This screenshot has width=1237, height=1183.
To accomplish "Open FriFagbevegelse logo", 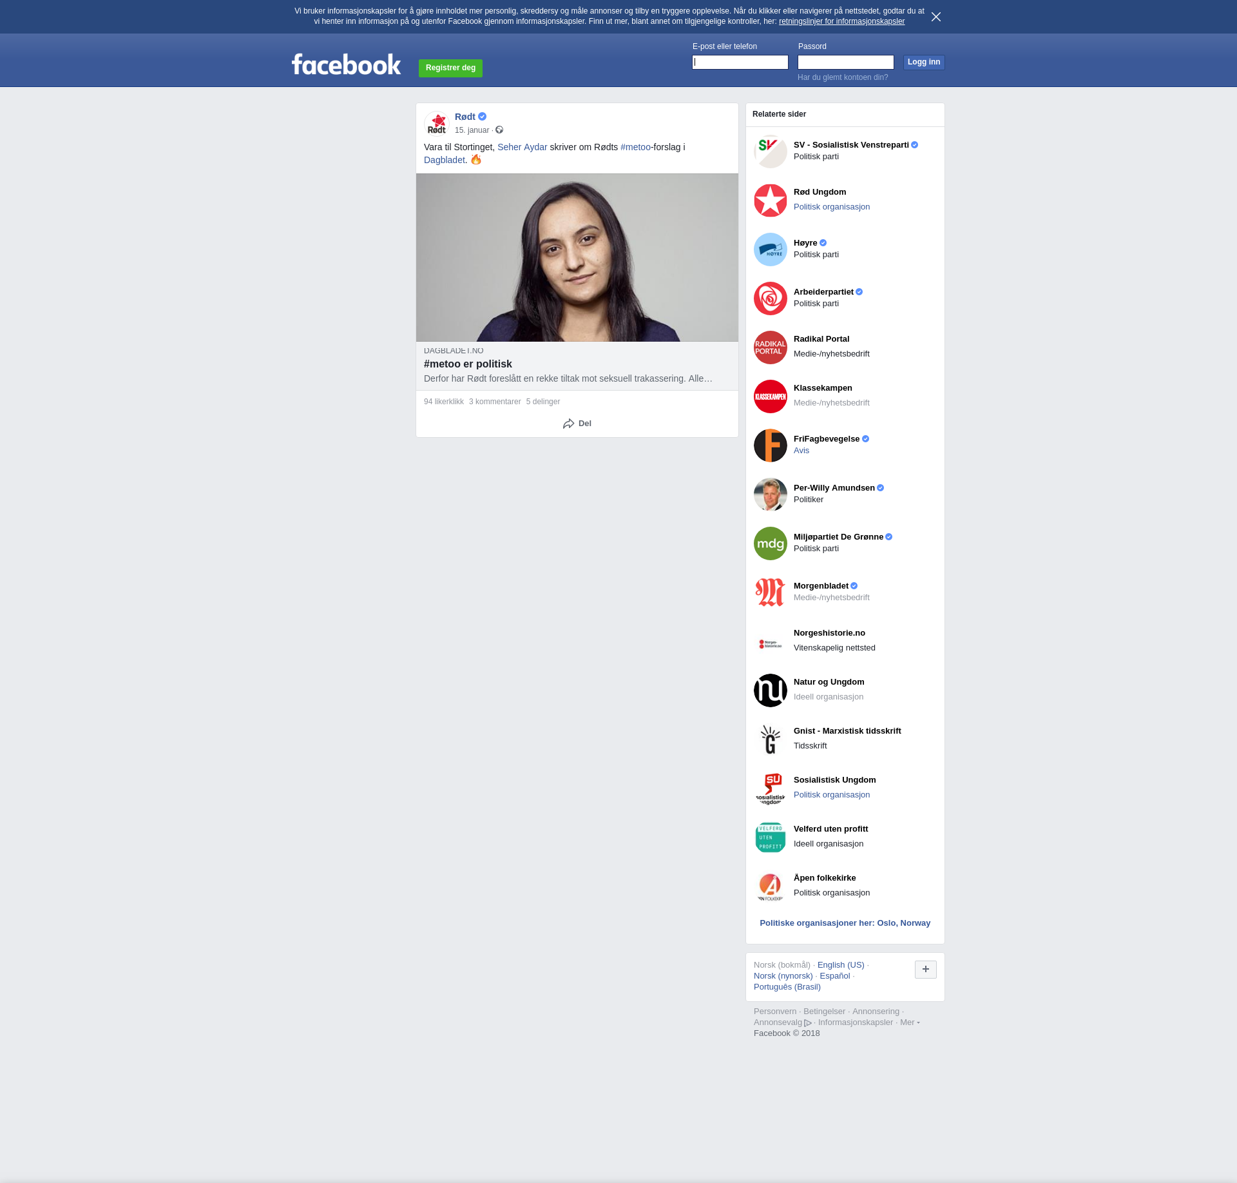I will tap(771, 445).
